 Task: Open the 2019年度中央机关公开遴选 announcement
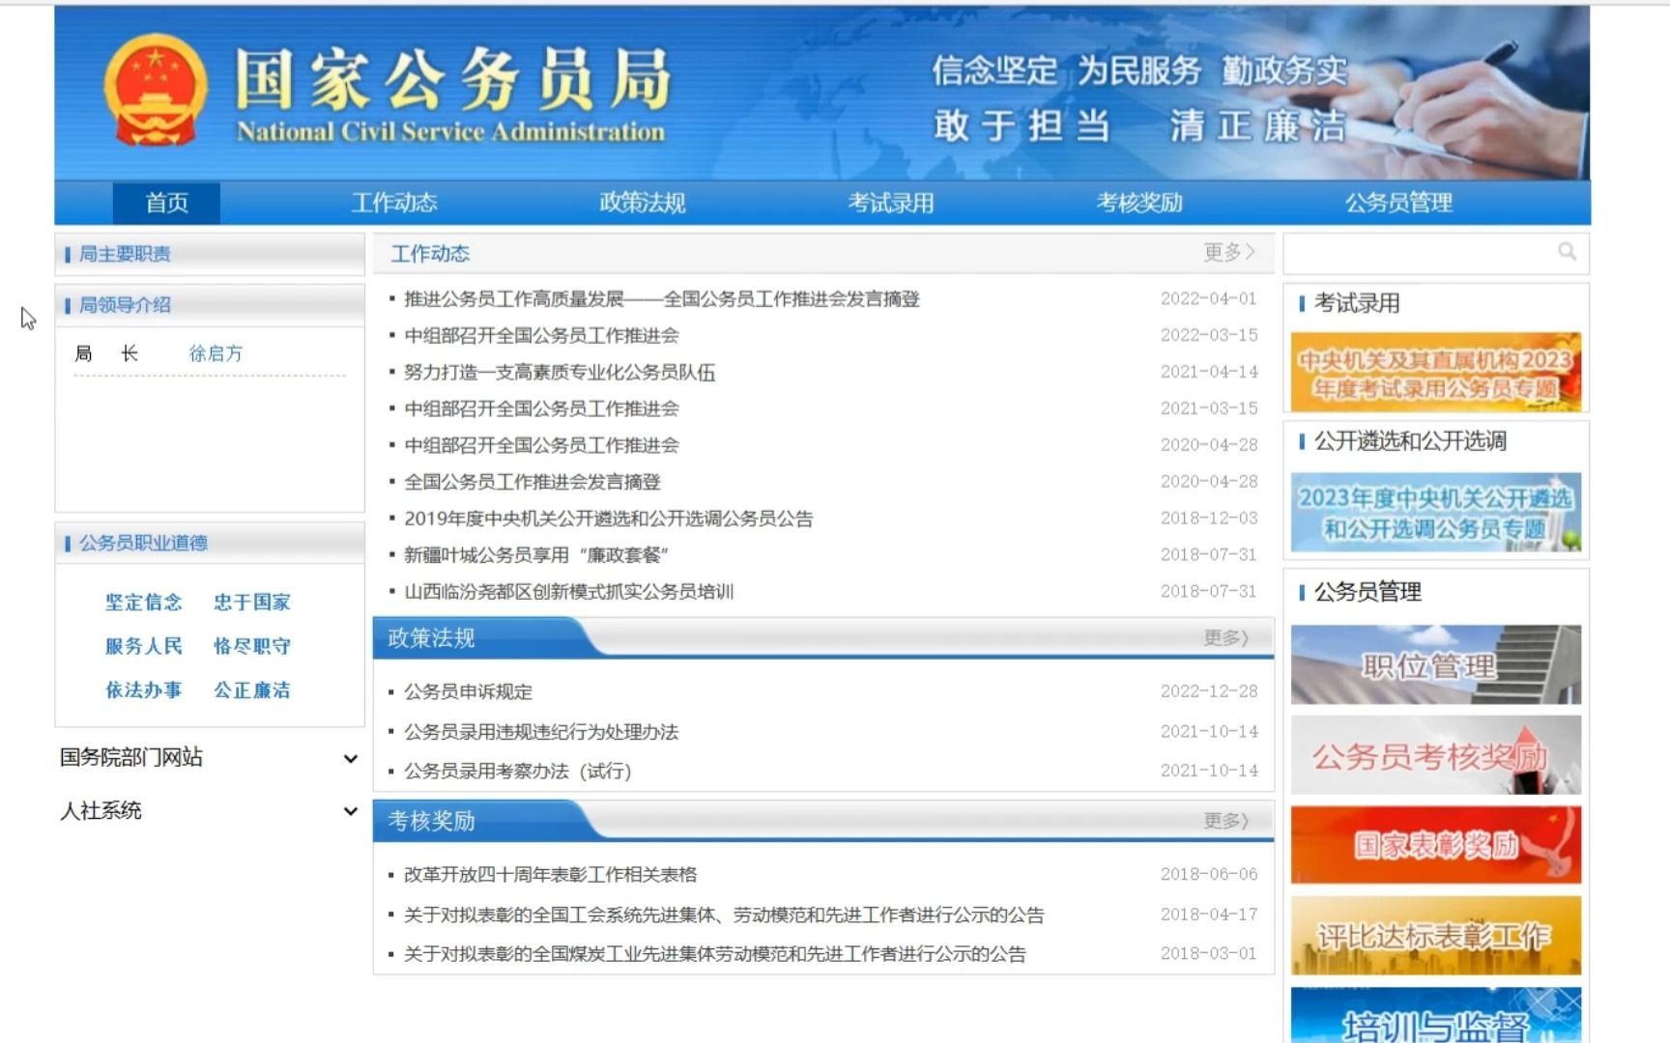coord(609,519)
